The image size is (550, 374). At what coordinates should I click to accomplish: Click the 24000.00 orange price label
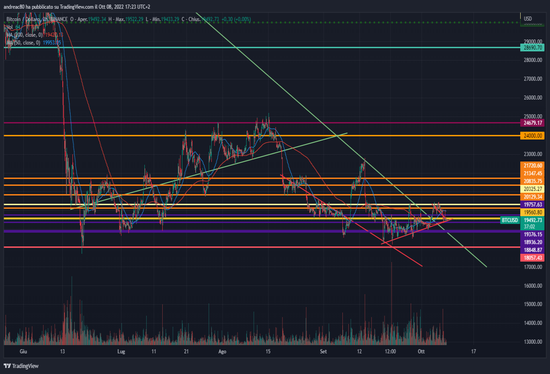pyautogui.click(x=533, y=135)
